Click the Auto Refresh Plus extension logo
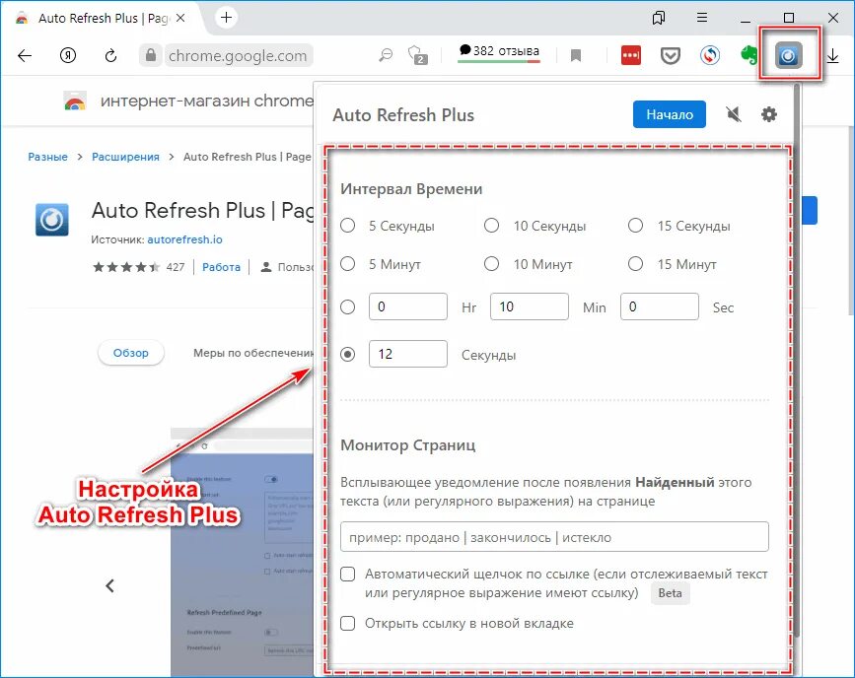This screenshot has height=678, width=855. tap(52, 220)
